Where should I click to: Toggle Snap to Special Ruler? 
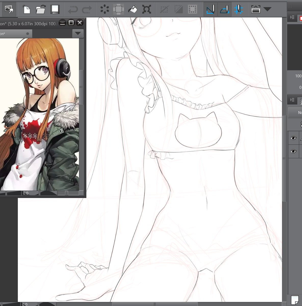[225, 9]
